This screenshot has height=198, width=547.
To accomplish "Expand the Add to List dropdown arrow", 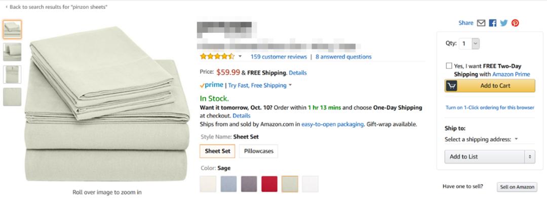I will click(530, 157).
